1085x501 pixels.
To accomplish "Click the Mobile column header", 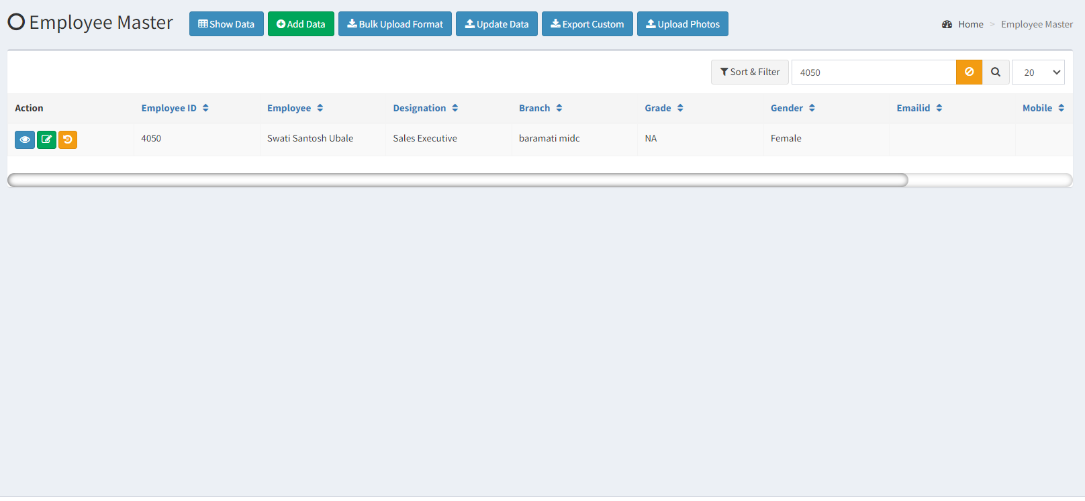I will coord(1037,108).
